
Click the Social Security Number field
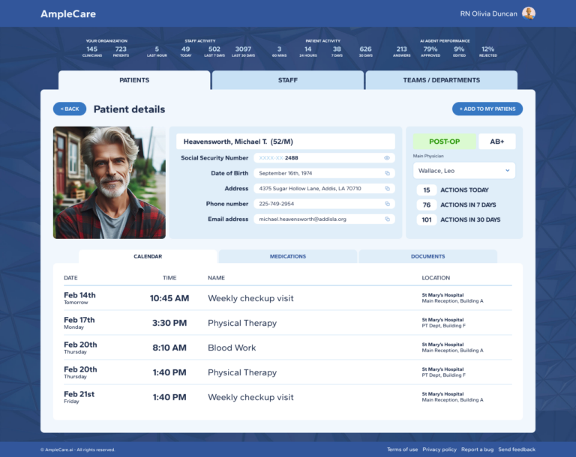pyautogui.click(x=324, y=158)
